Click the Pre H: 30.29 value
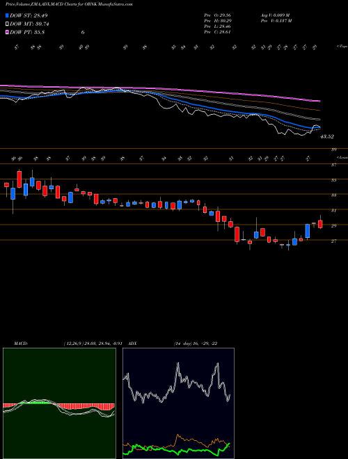The height and width of the screenshot is (459, 348). click(x=218, y=21)
